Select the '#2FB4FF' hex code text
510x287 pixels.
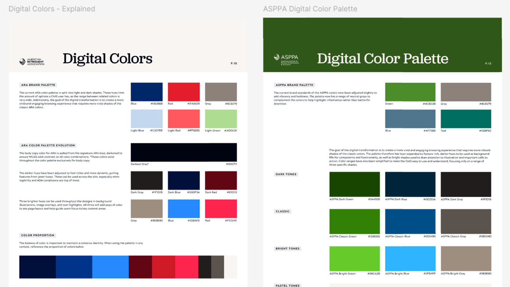(x=430, y=274)
